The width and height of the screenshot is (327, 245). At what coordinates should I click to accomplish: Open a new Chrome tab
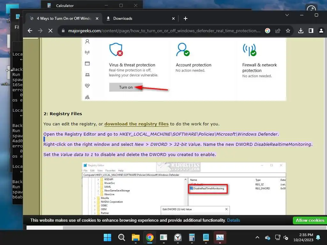186,19
